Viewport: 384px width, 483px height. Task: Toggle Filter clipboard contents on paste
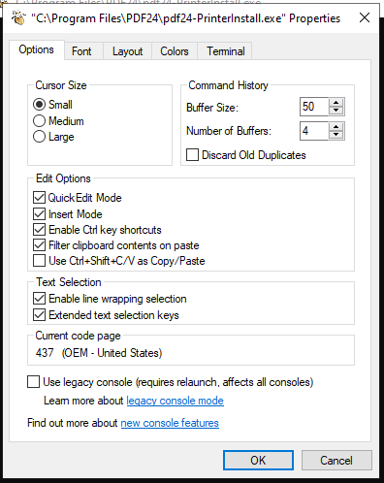point(39,245)
